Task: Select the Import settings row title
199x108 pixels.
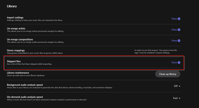Action: coord(15,18)
